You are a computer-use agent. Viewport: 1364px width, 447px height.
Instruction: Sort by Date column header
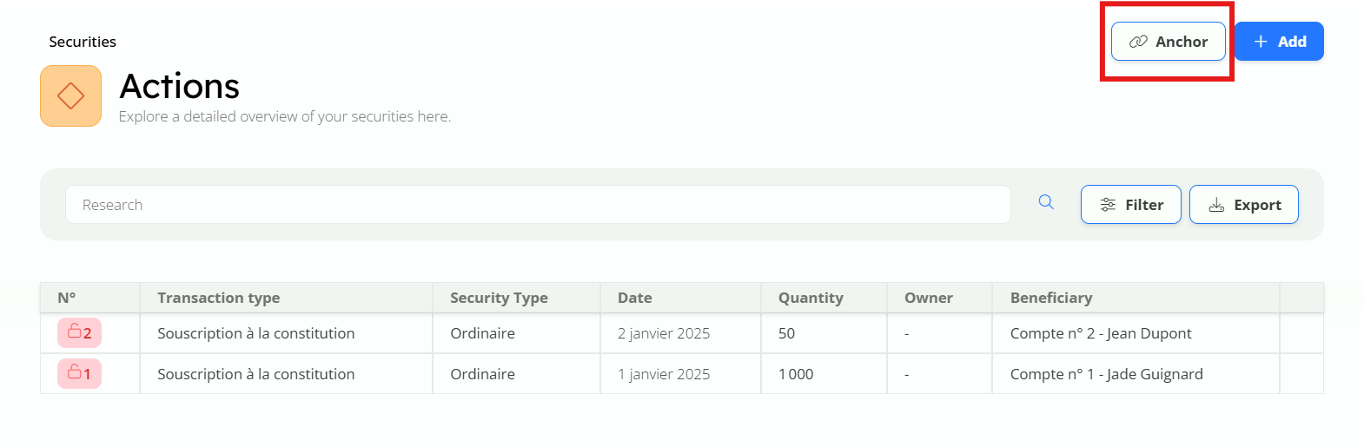[634, 298]
